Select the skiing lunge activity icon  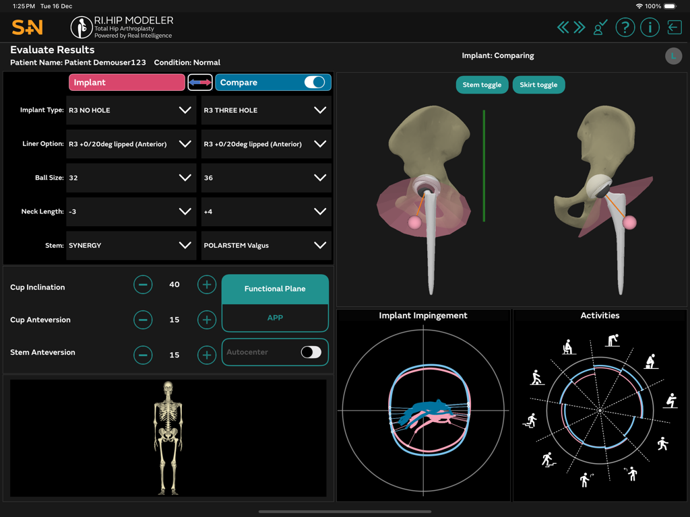point(536,377)
